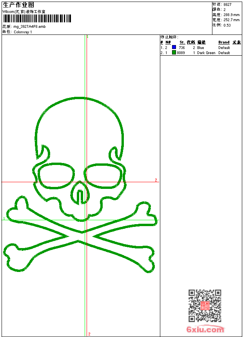Select the Dark Green thread row

tap(206, 53)
